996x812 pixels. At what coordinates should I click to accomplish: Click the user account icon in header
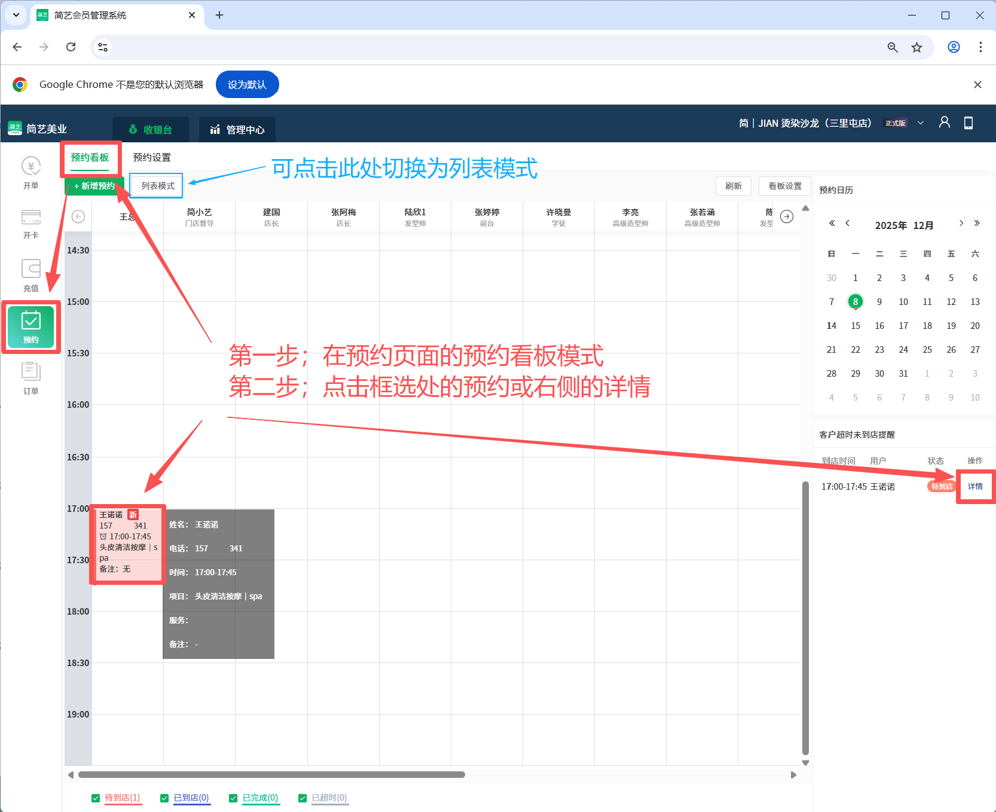[945, 123]
